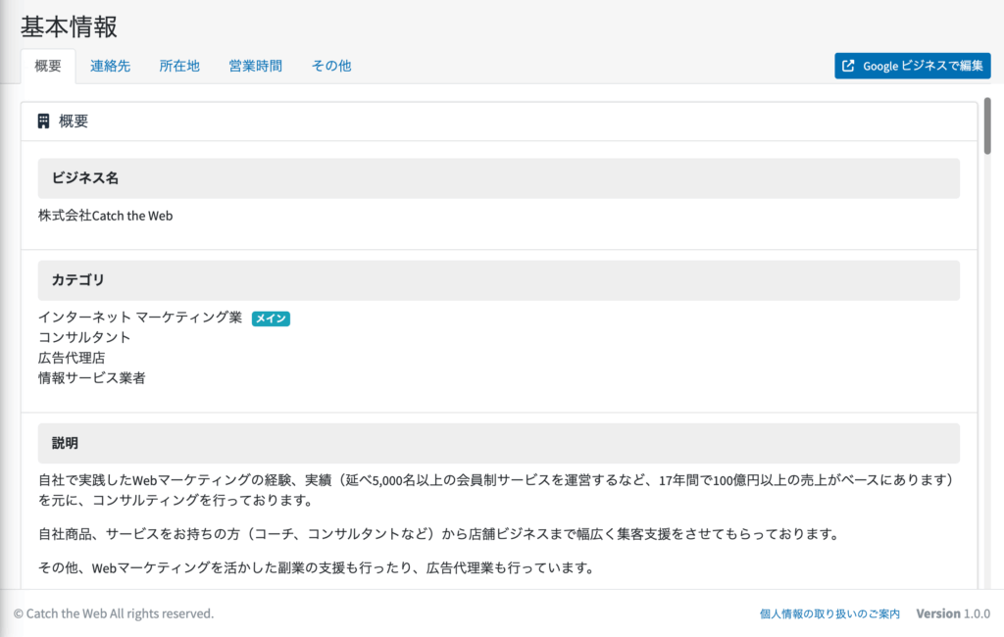Screen dimensions: 1004x637
Task: Select the 概要 tab
Action: tap(48, 66)
